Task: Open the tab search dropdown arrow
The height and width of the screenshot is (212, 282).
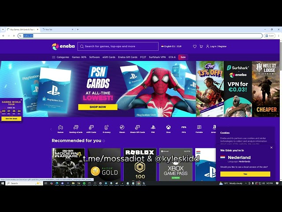Action: (x=3, y=30)
